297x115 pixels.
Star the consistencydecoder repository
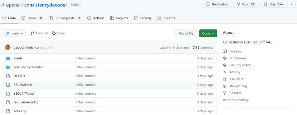[274, 4]
